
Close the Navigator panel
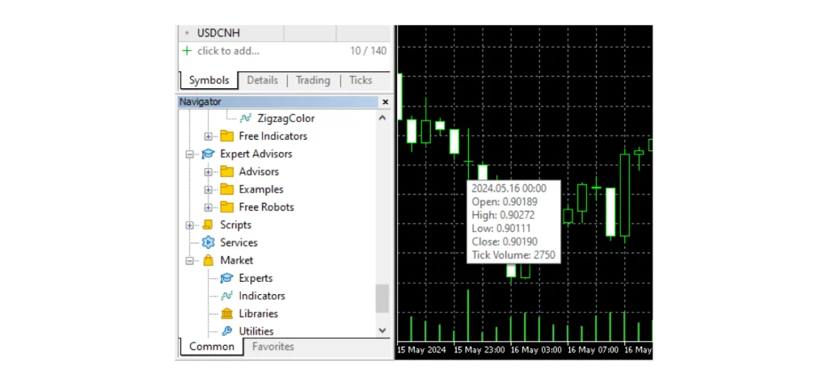pos(385,102)
